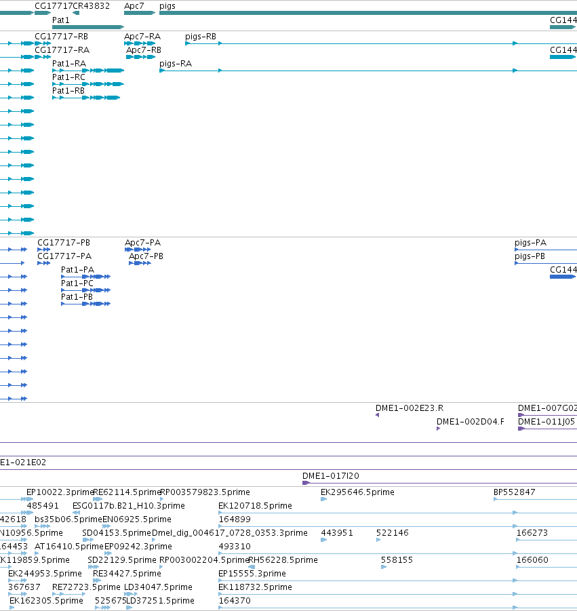Screen dimensions: 577x611
Task: Select the Pat1-RA transcript label
Action: click(69, 64)
